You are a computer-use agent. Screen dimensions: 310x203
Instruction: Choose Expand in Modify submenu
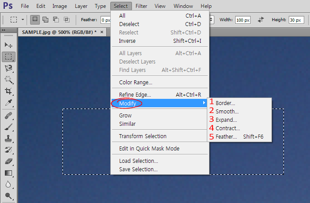tap(240, 120)
